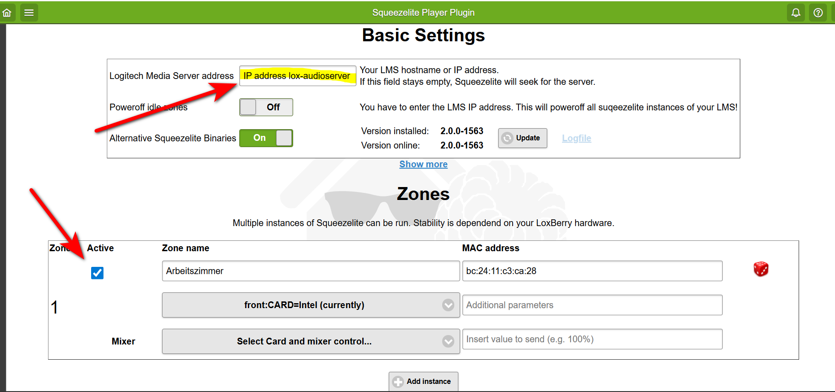Click the 'If this field stays empty' hint
The image size is (835, 392).
[478, 82]
